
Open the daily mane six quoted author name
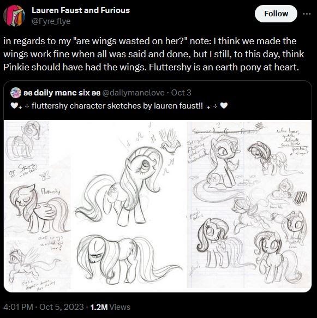tap(62, 93)
